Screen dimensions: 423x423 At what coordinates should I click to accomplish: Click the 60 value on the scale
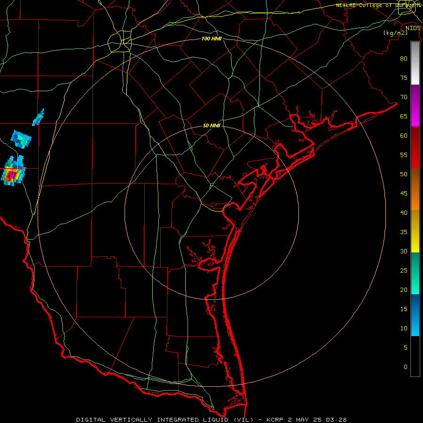coord(404,136)
